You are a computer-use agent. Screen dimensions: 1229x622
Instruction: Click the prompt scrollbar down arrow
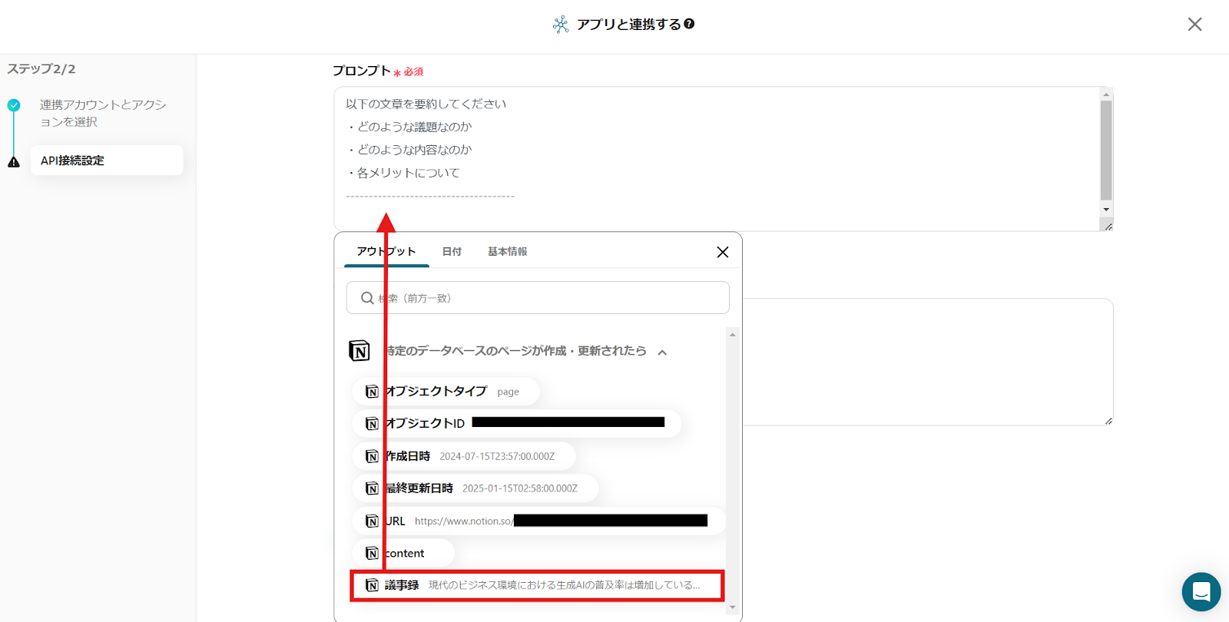(x=1106, y=210)
